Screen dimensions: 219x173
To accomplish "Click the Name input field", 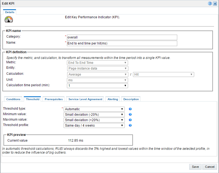I will tap(122, 43).
